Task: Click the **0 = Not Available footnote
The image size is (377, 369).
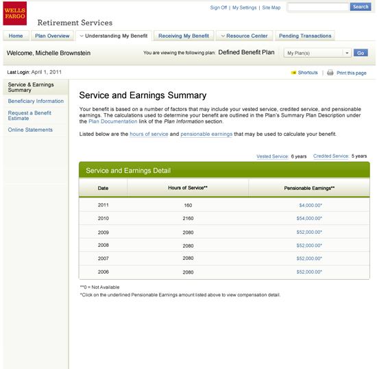Action: pos(99,287)
